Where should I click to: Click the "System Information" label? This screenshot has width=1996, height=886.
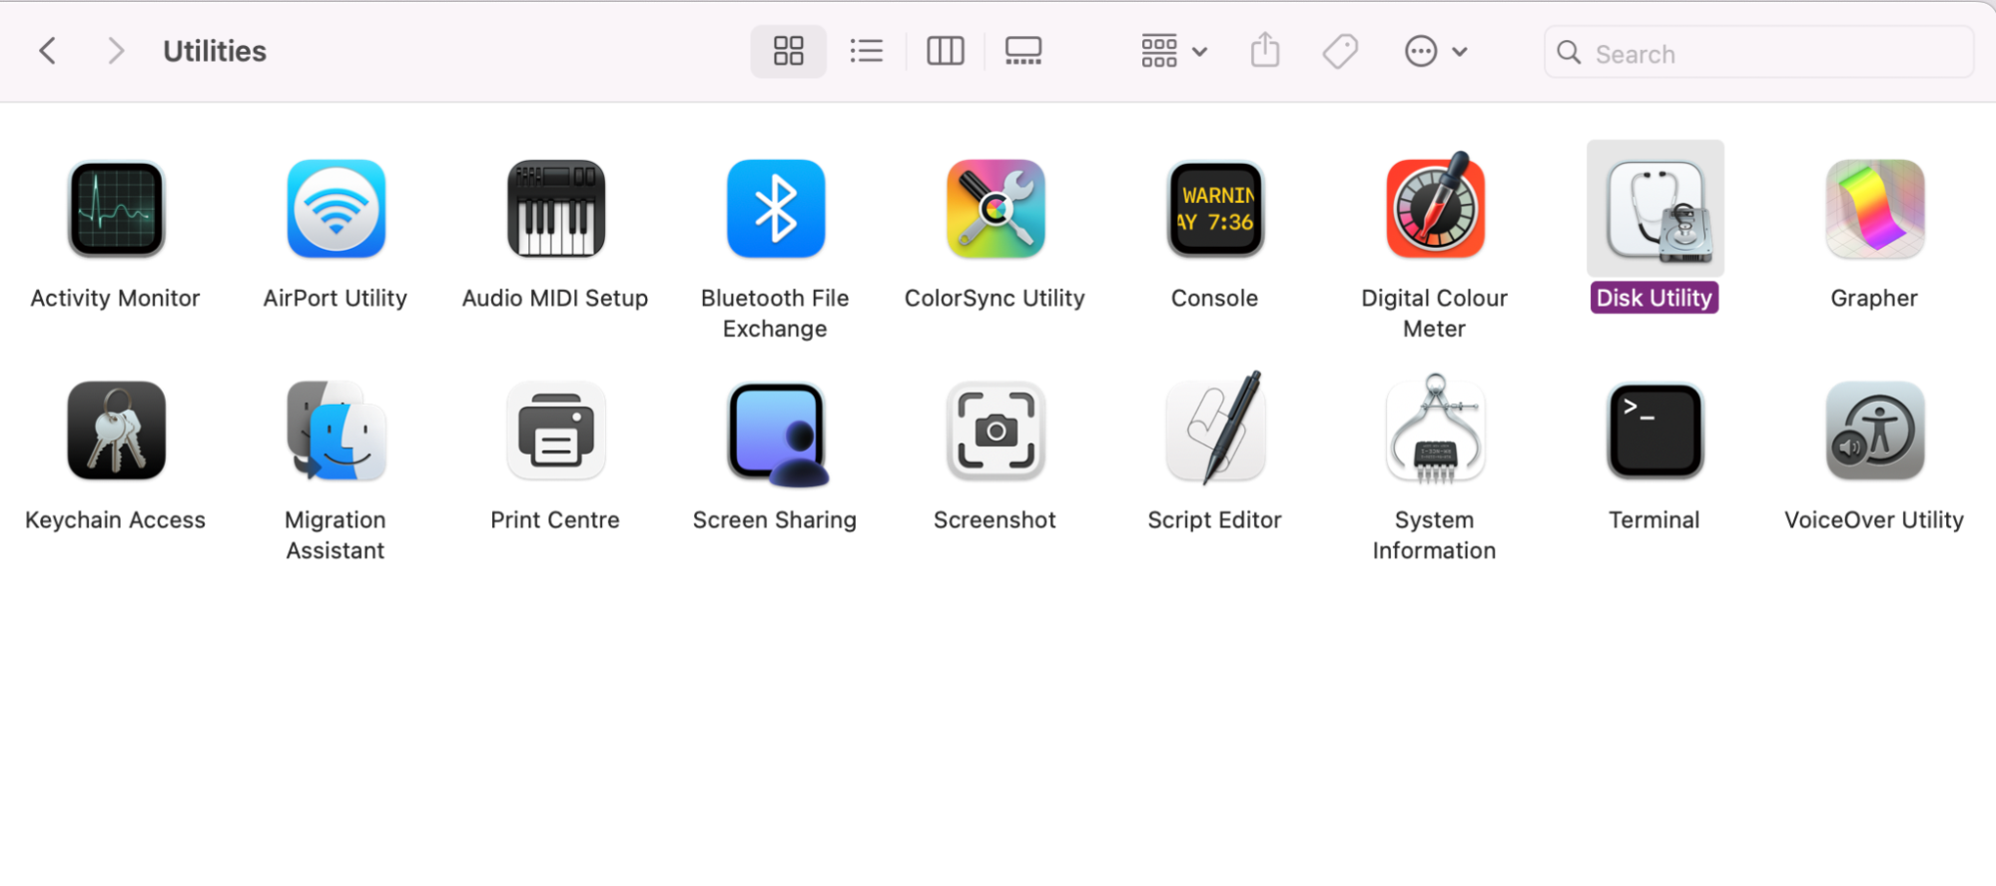(1434, 534)
